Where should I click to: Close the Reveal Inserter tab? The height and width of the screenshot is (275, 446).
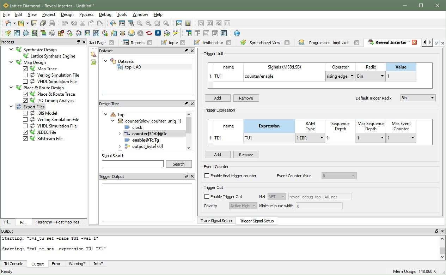point(415,42)
